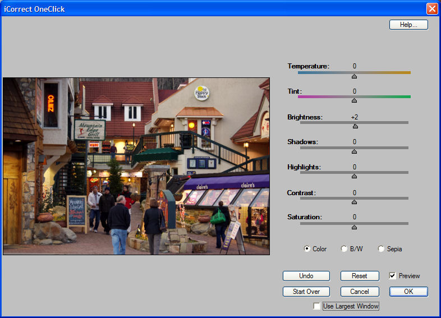The height and width of the screenshot is (318, 441).
Task: Click the Help button
Action: click(x=408, y=25)
